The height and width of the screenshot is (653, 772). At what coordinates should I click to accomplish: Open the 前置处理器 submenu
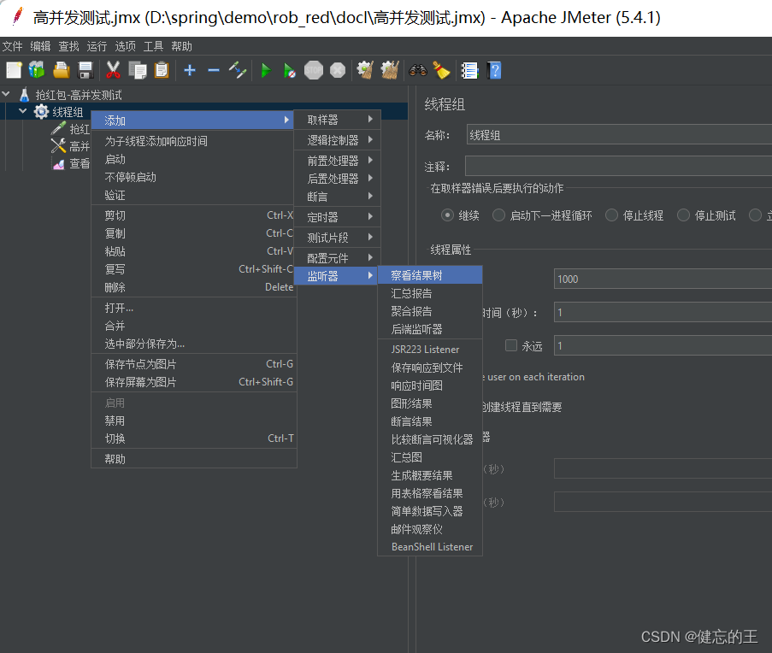coord(337,161)
